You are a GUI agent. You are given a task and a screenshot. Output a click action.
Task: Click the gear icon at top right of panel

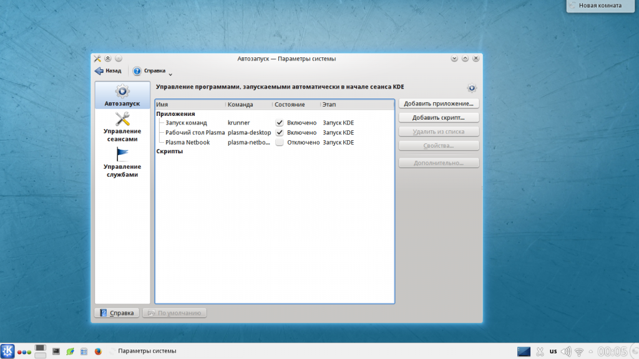[472, 87]
